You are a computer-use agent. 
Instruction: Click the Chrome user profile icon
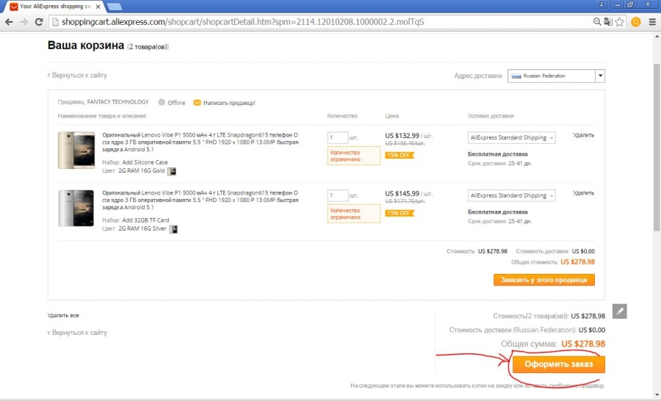(x=601, y=4)
